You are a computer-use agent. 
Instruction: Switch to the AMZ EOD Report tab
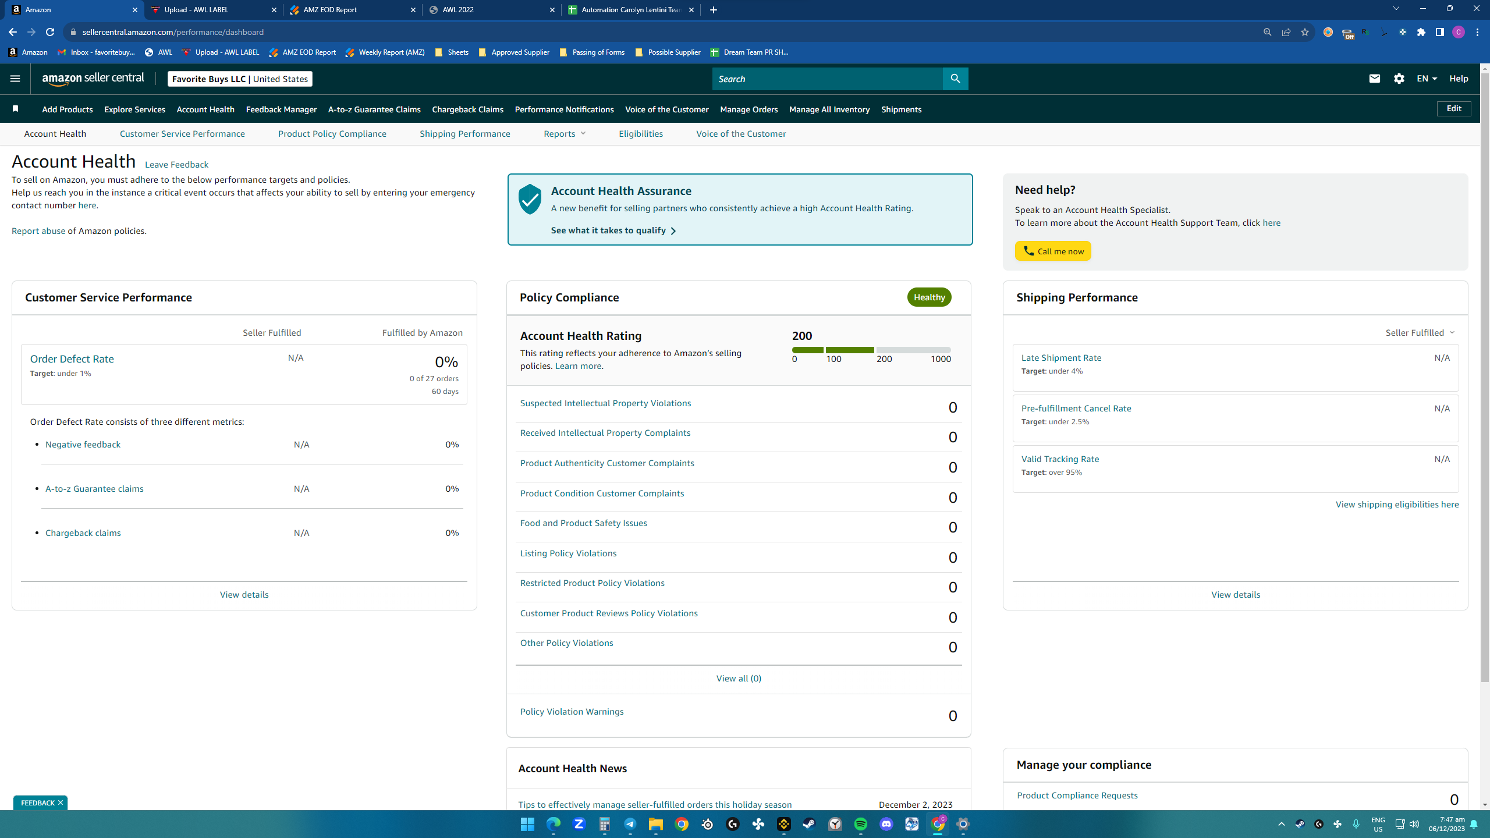coord(353,10)
